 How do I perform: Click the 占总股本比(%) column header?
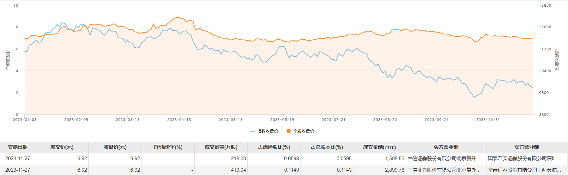(x=327, y=147)
